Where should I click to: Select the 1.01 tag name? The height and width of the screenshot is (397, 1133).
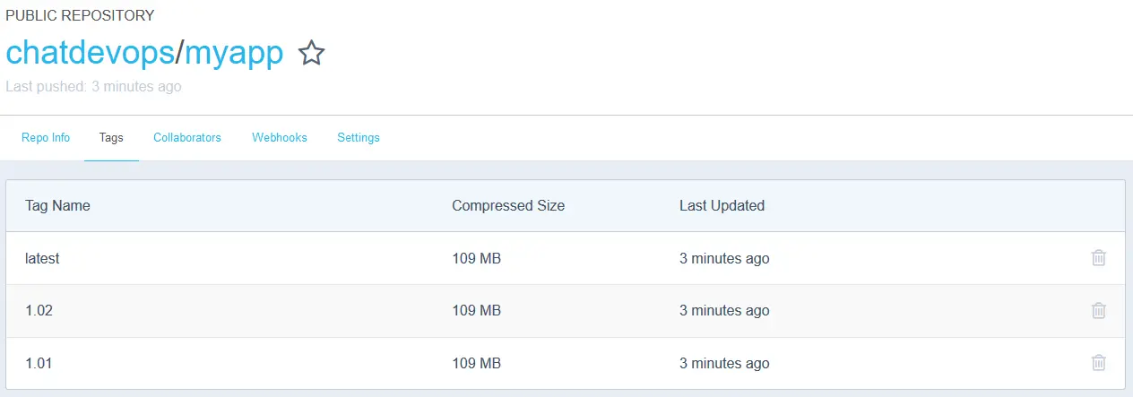click(x=39, y=363)
